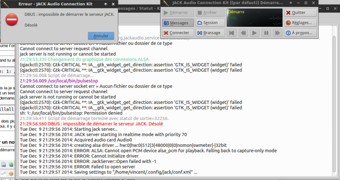340x180 pixels.
Task: Toggle the Messages window button
Action: coord(178,23)
